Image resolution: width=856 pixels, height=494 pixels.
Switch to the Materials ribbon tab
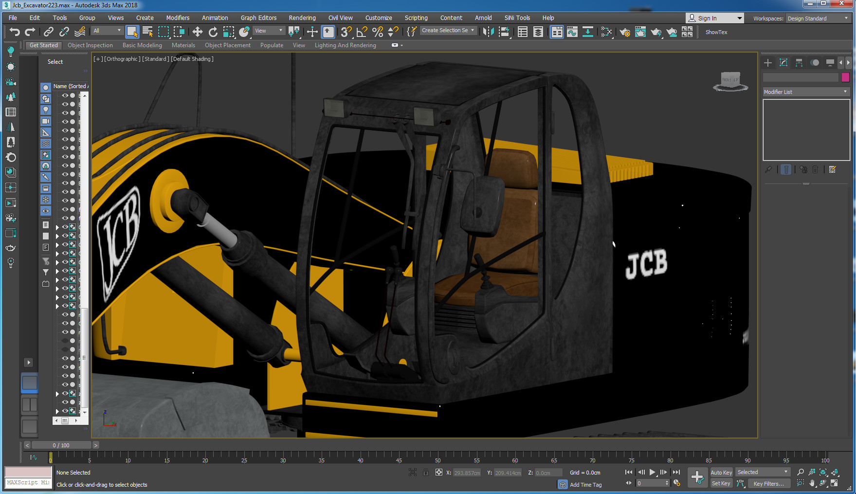(x=183, y=45)
